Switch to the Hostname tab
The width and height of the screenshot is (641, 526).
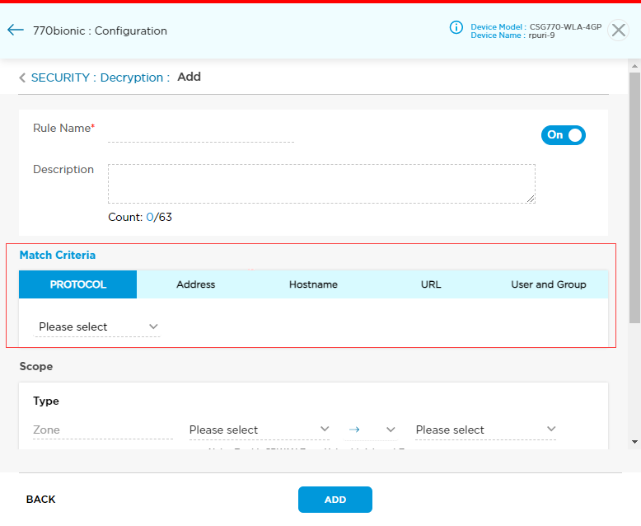click(x=313, y=284)
